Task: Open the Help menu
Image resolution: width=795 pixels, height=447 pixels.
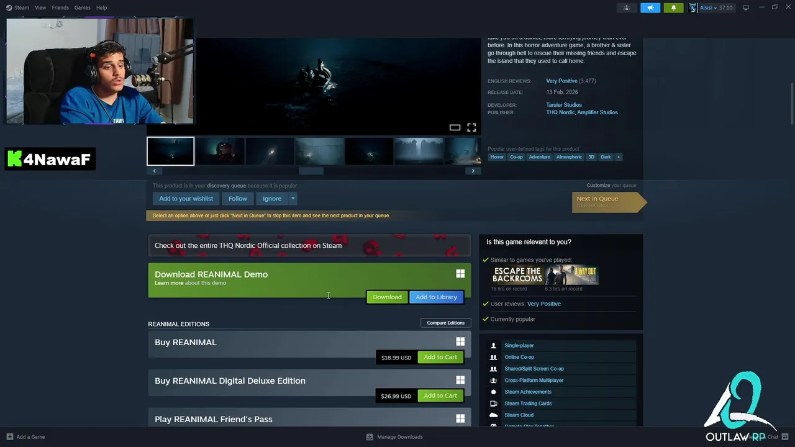Action: click(101, 7)
